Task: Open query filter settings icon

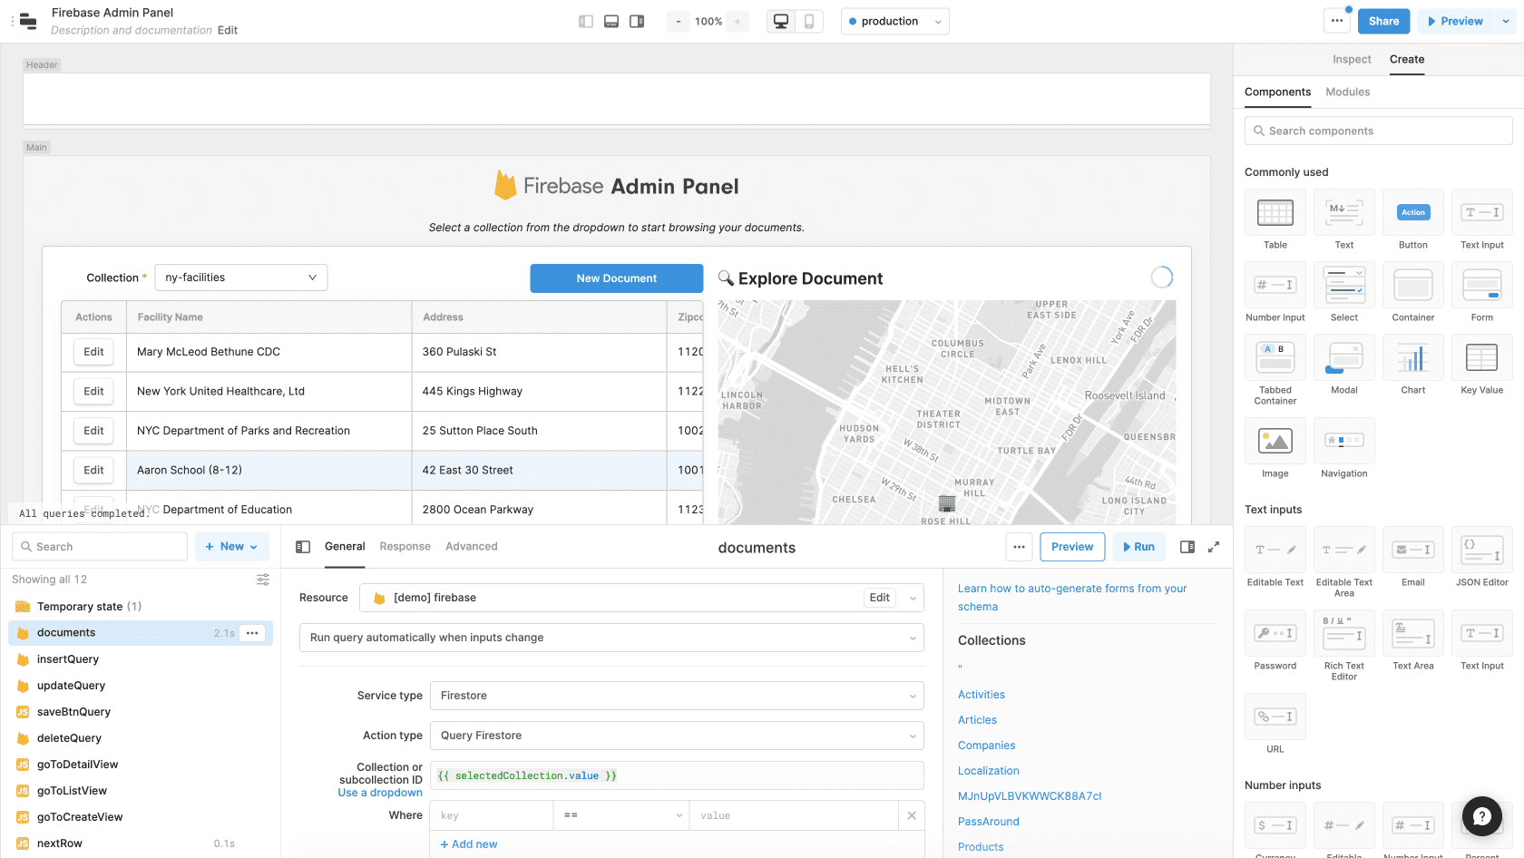Action: point(263,580)
